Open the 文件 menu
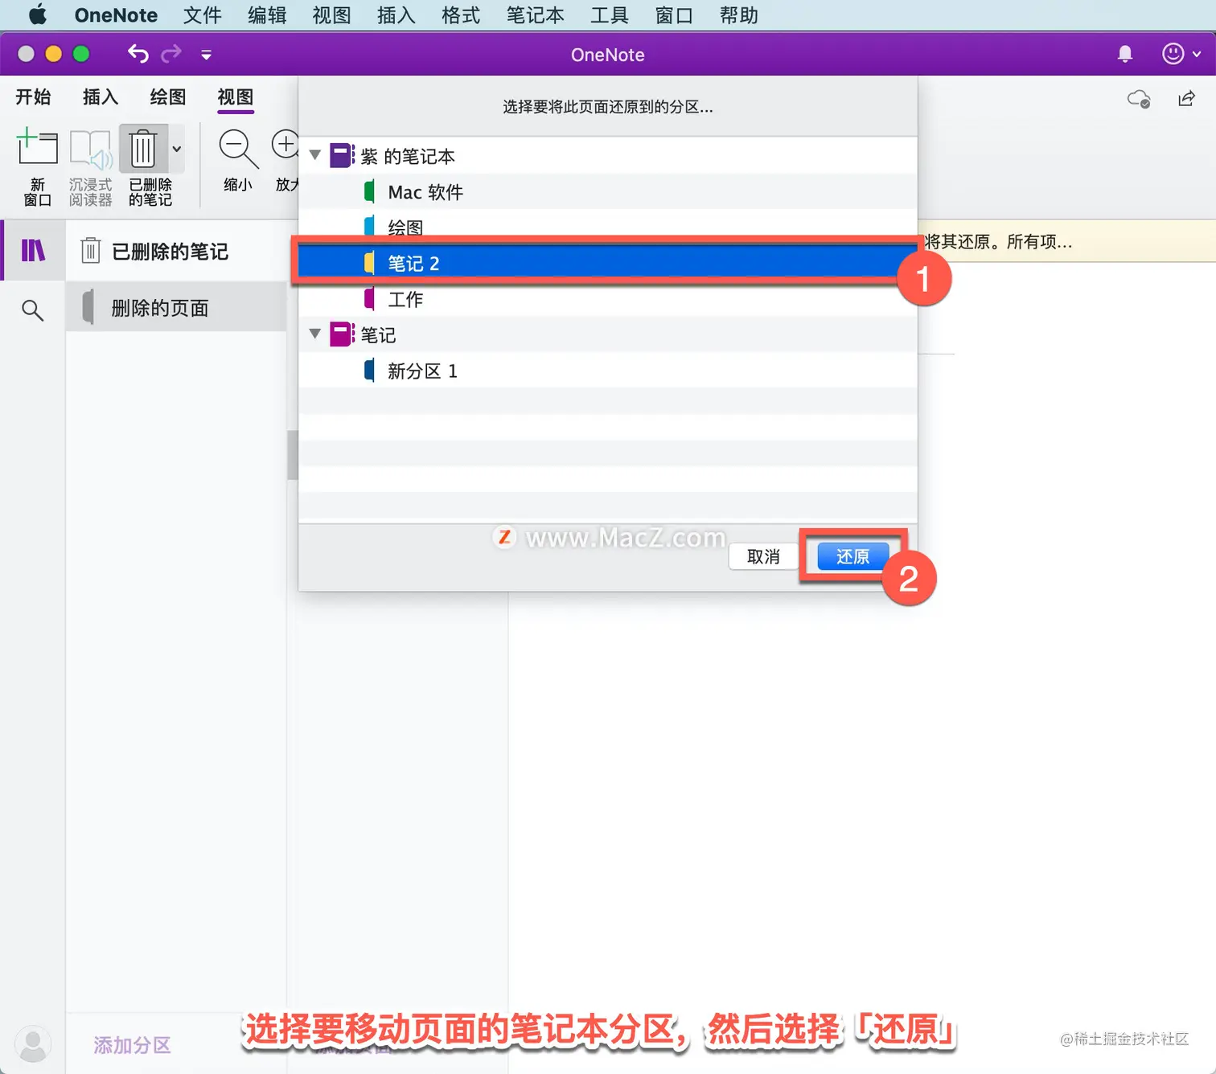Viewport: 1216px width, 1074px height. pos(202,14)
